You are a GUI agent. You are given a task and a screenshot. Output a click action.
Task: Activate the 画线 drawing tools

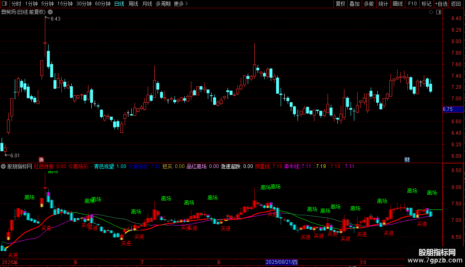point(398,4)
